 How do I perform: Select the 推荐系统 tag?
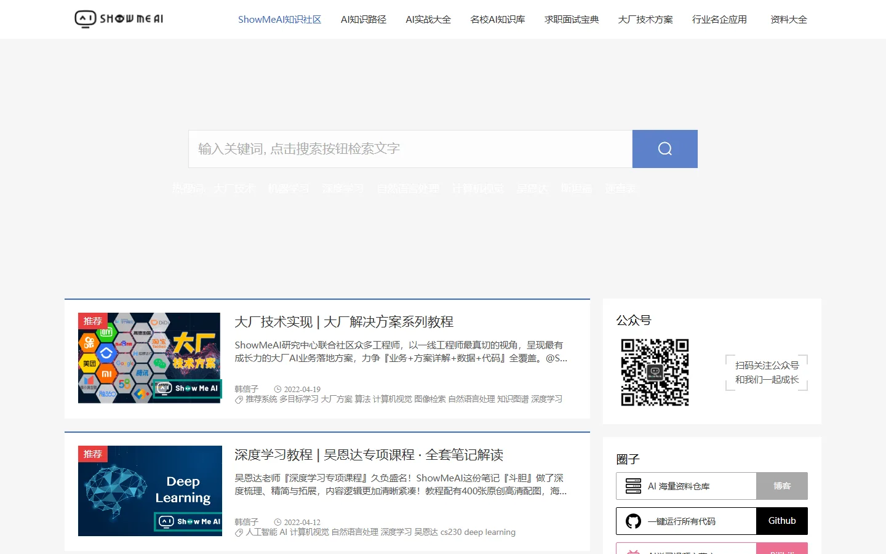click(x=261, y=399)
